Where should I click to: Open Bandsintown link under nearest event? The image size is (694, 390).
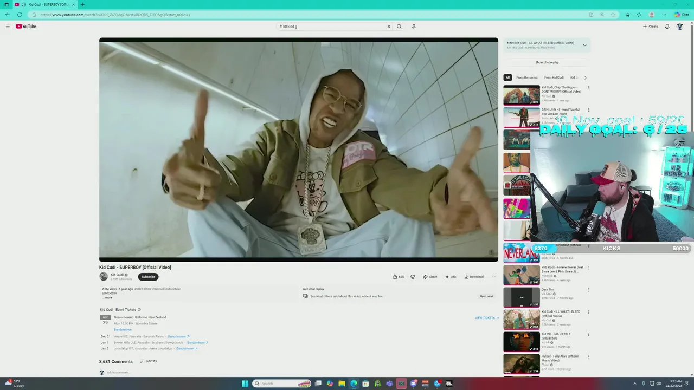point(123,329)
